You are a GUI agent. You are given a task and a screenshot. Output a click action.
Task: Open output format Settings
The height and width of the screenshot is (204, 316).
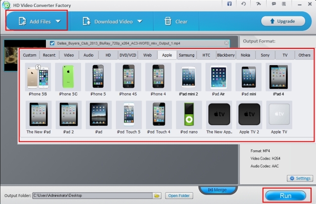point(300,178)
